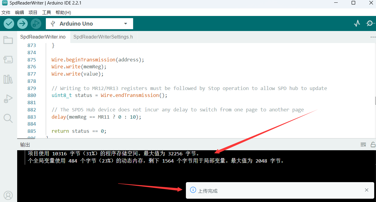Click the Arduino IDE logo in title bar
Image resolution: width=376 pixels, height=202 pixels.
tap(5, 3)
